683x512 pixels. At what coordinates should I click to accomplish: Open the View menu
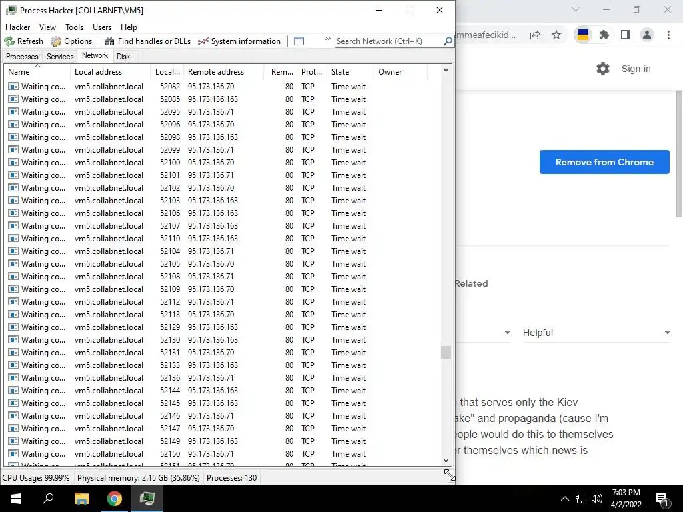pyautogui.click(x=47, y=27)
